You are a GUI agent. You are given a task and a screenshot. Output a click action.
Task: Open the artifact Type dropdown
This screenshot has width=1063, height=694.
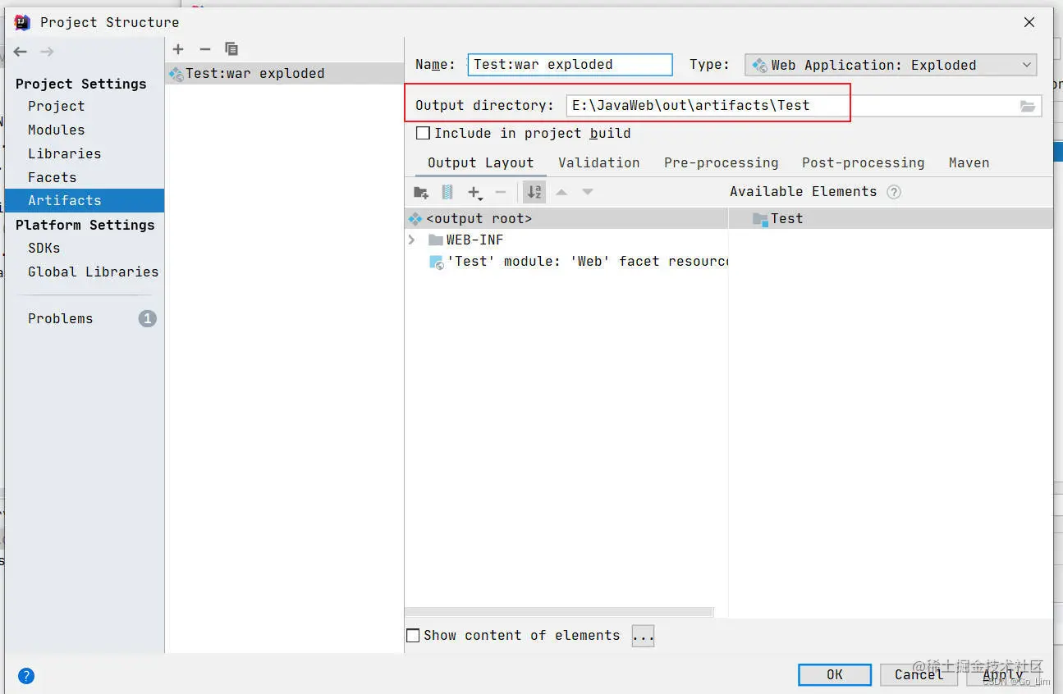(x=891, y=65)
